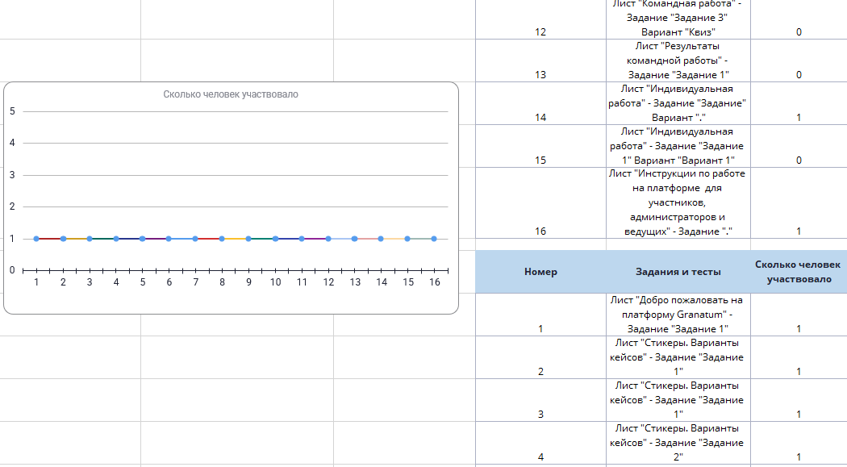Viewport: 847px width, 467px height.
Task: Select the "Добро пожаловать на платформу Granatum" cell
Action: click(678, 315)
